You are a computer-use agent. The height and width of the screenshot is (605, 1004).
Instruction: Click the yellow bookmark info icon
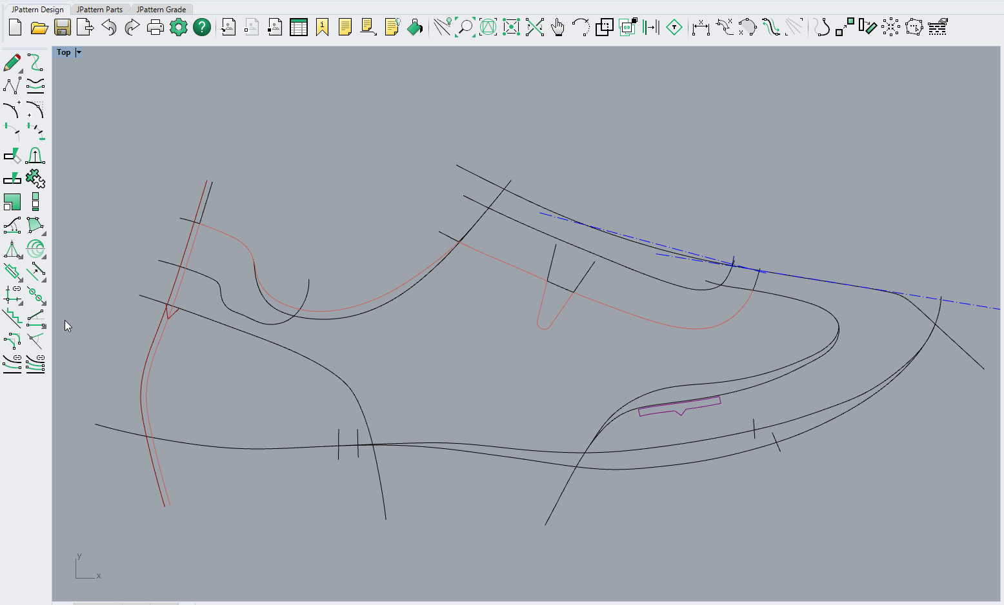point(322,27)
